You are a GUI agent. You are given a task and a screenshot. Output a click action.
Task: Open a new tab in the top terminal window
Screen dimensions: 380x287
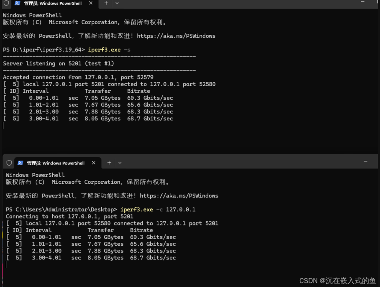[106, 3]
